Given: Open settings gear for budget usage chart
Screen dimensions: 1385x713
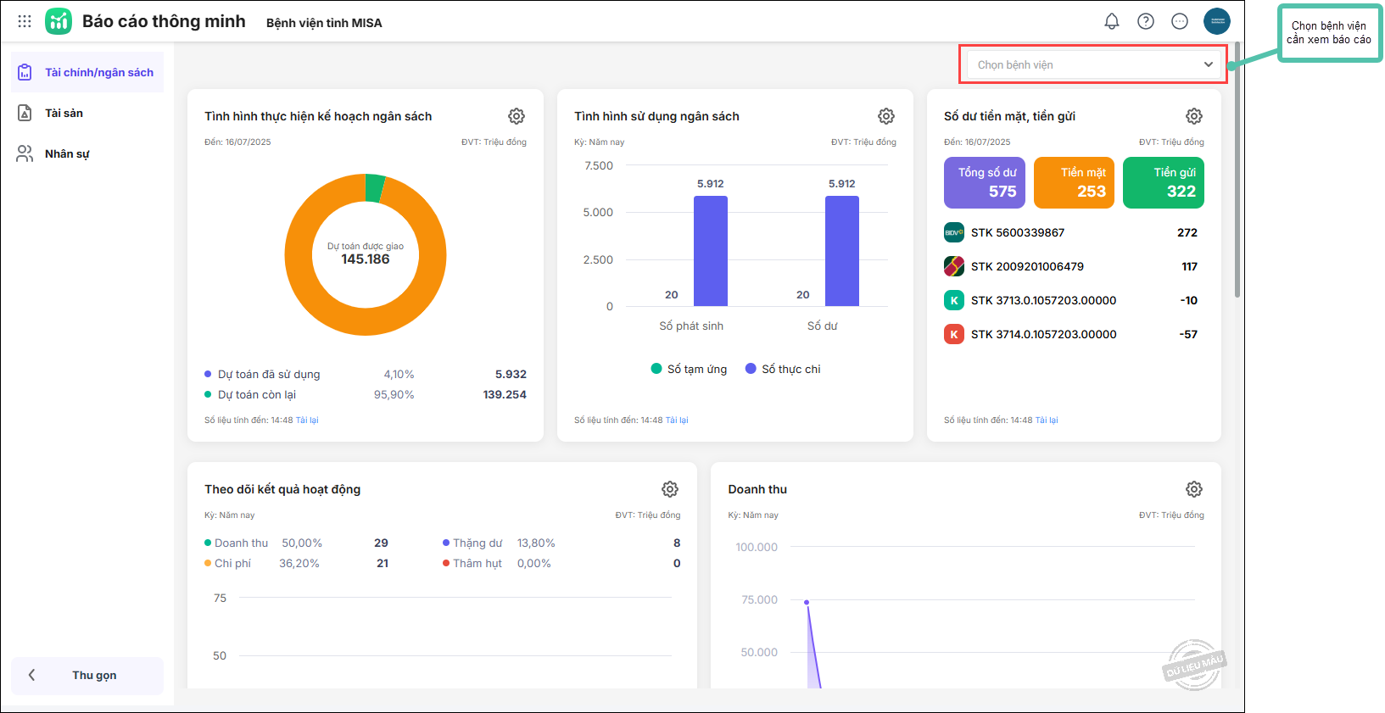Looking at the screenshot, I should [x=885, y=116].
